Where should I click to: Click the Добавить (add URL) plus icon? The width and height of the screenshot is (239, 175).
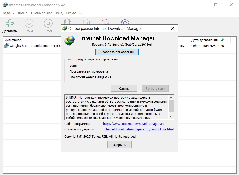pos(9,23)
